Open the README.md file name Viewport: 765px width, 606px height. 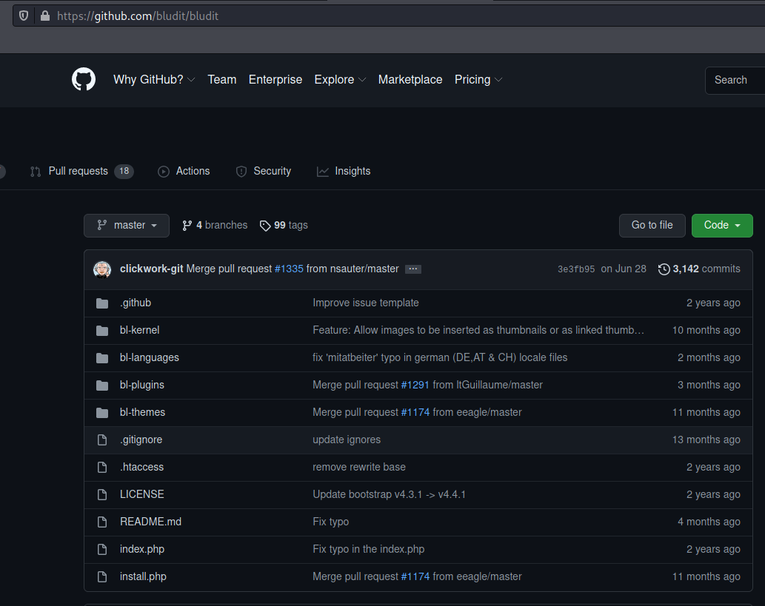point(151,521)
